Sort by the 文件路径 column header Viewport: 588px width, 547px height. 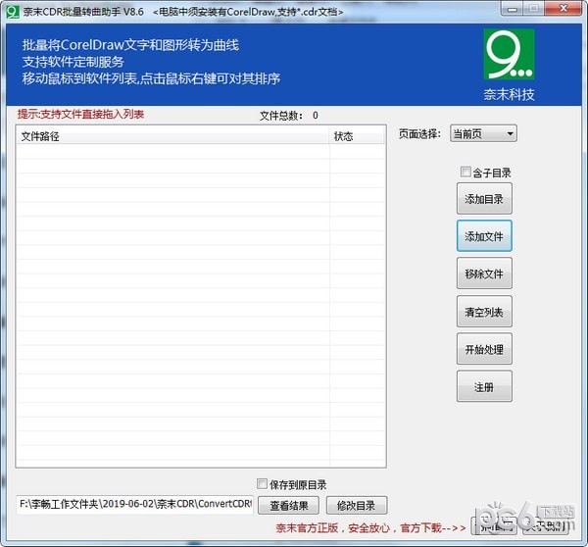(172, 136)
